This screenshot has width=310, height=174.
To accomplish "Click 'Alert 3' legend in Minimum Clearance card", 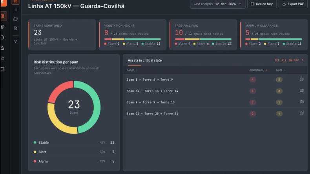I will [x=272, y=43].
